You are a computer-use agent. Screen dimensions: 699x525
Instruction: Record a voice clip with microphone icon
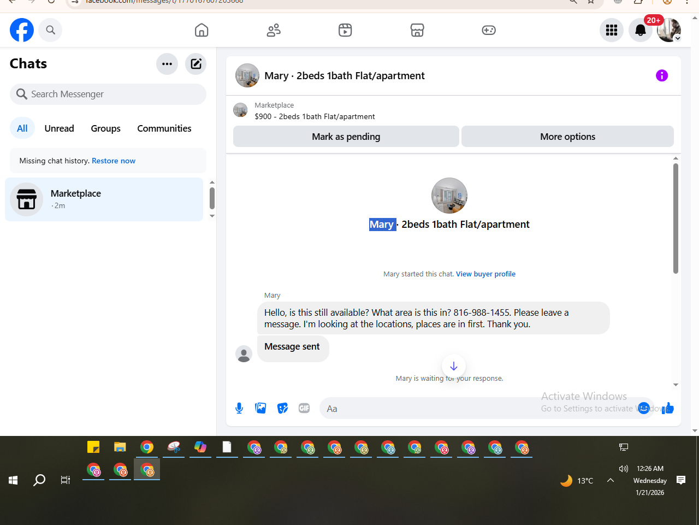239,408
